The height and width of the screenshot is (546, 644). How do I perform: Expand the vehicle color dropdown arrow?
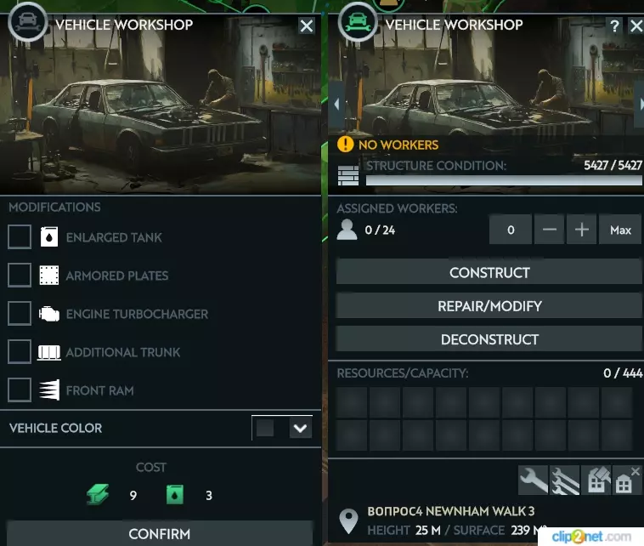coord(300,428)
